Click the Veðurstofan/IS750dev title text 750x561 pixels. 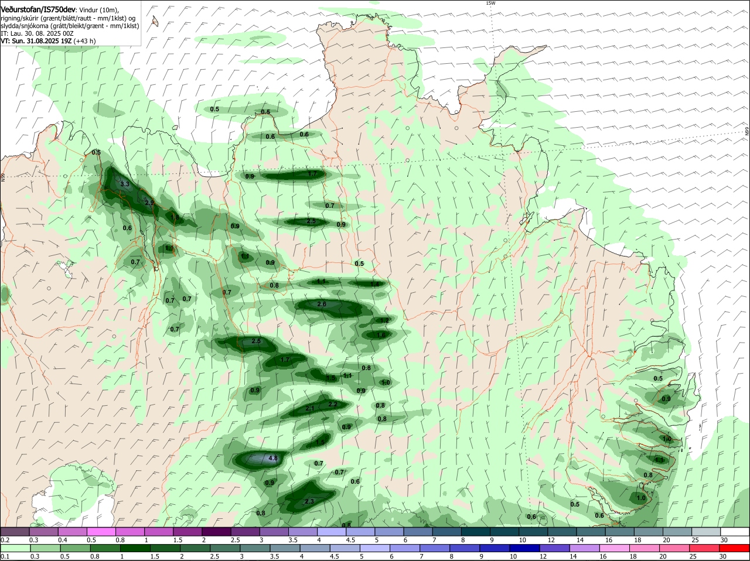[38, 10]
